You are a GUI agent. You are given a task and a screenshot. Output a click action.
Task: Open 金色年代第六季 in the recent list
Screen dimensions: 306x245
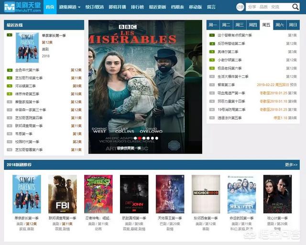[x=27, y=70]
